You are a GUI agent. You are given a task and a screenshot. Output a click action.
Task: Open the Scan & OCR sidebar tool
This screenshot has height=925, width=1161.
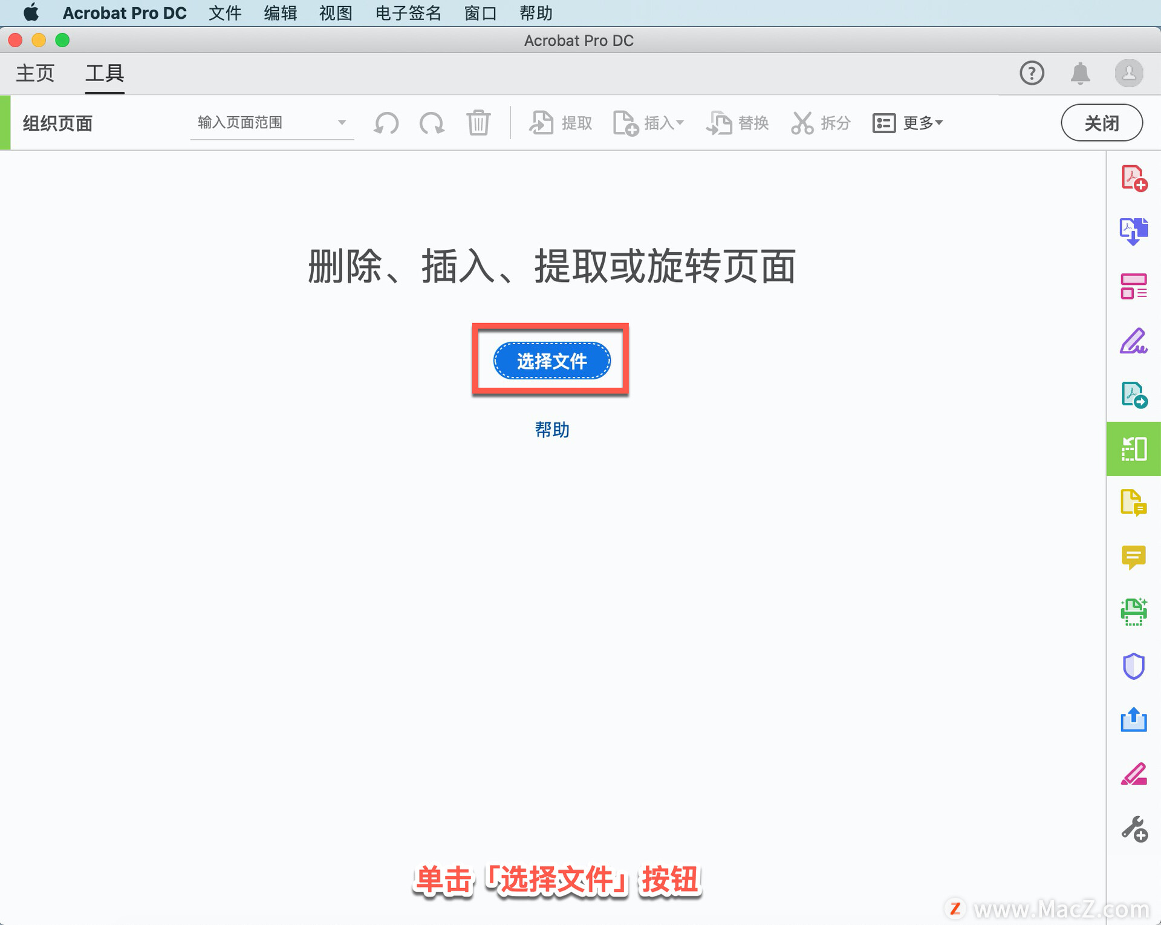click(x=1133, y=612)
